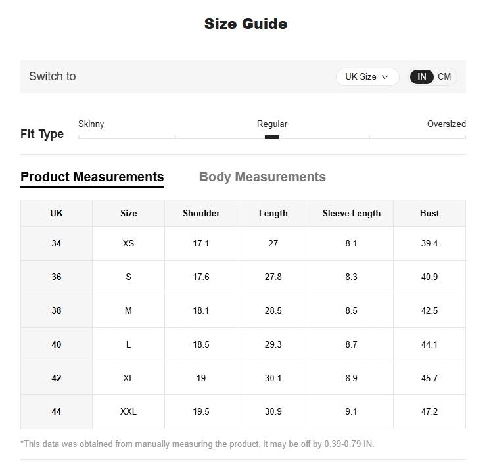Select the IN unit toggle
Image resolution: width=489 pixels, height=466 pixels.
click(x=422, y=77)
